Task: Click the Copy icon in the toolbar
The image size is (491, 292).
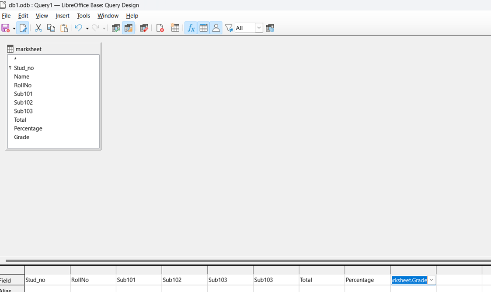Action: click(x=51, y=28)
